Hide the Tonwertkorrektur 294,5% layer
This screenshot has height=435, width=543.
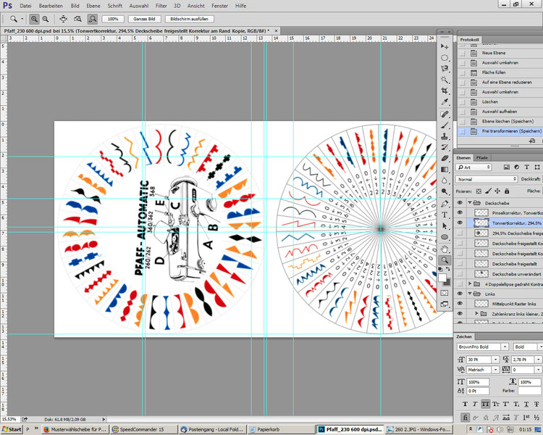(460, 223)
